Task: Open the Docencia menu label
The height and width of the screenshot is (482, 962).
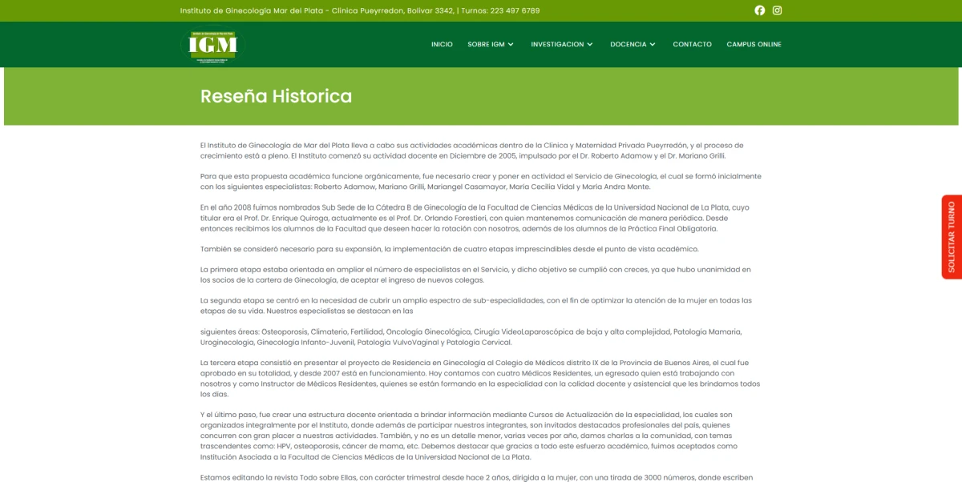Action: coord(628,45)
